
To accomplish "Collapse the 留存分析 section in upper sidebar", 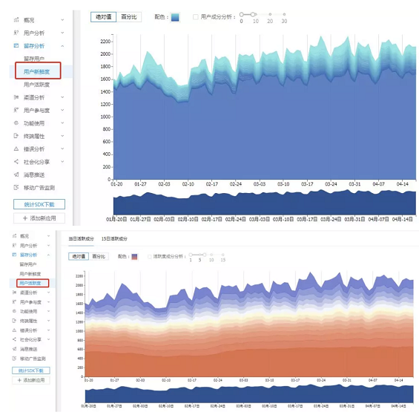I will click(62, 46).
